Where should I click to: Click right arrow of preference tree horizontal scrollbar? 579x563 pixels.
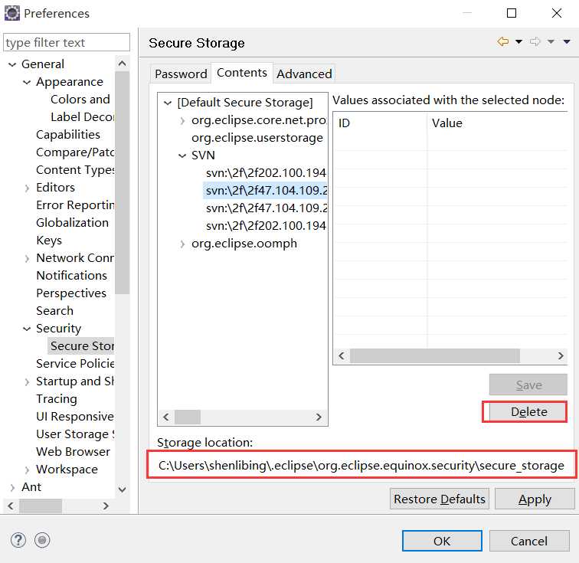(106, 506)
